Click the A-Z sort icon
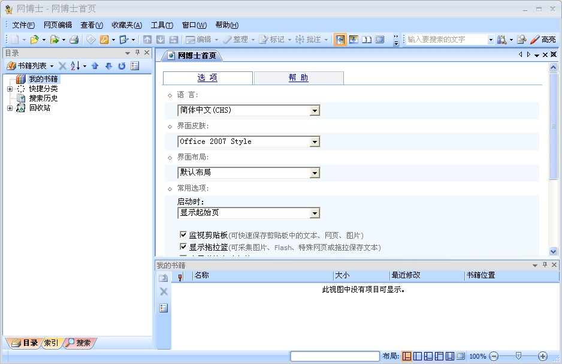This screenshot has width=562, height=364. tap(75, 66)
